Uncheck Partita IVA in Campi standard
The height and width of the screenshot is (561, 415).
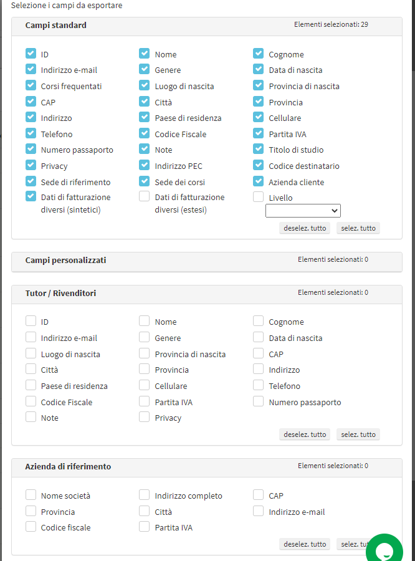coord(258,133)
